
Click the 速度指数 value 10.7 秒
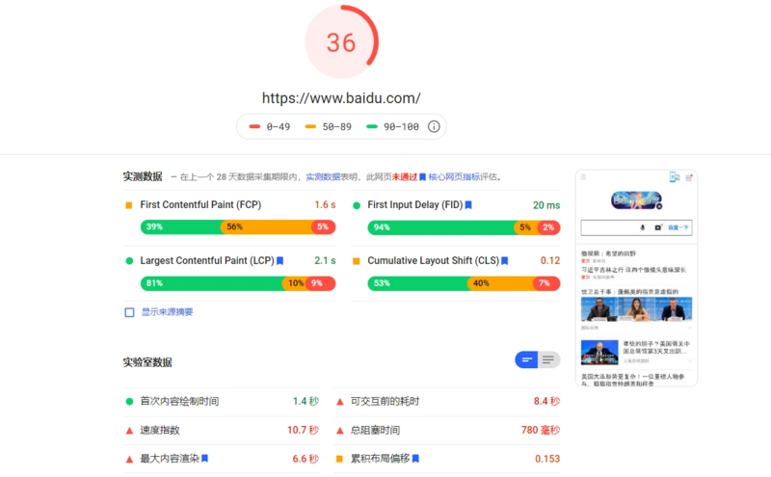303,431
